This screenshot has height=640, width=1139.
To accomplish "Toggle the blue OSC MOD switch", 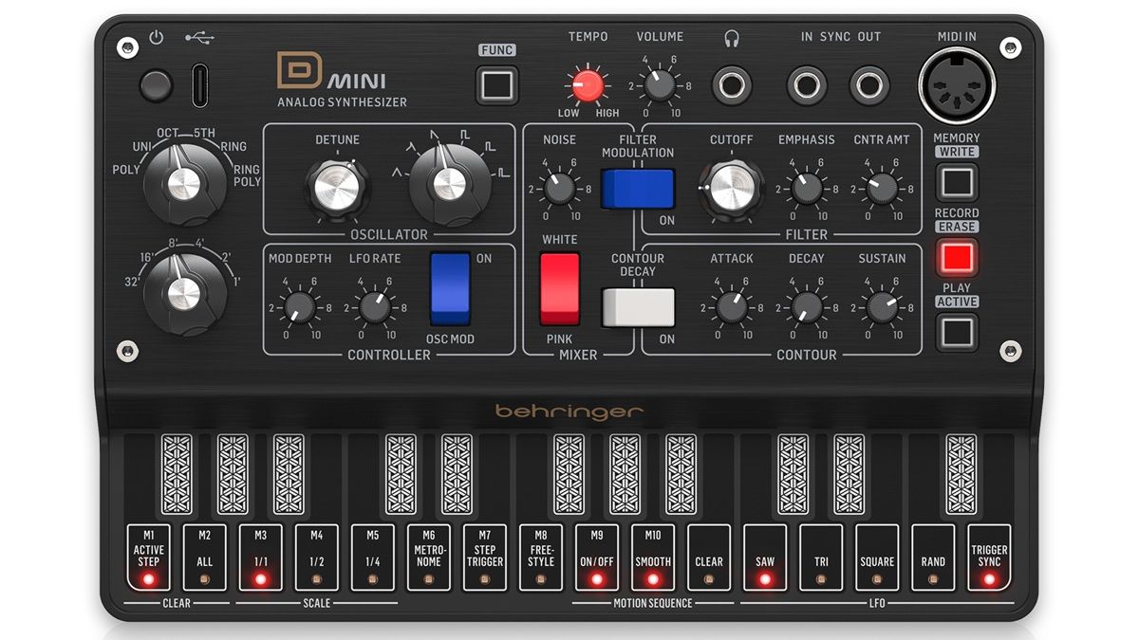I will [449, 289].
